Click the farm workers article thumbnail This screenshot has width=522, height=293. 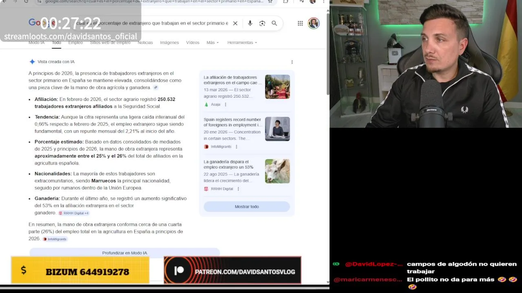click(277, 87)
